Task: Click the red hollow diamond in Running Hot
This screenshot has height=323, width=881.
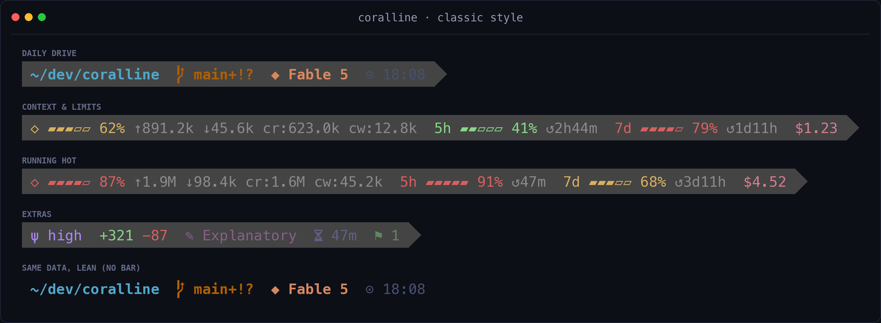Action: pyautogui.click(x=35, y=183)
